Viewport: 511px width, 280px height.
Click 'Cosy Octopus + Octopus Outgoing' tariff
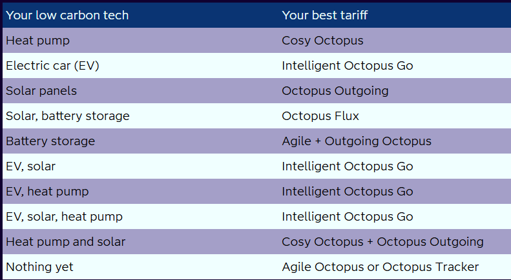pyautogui.click(x=382, y=242)
